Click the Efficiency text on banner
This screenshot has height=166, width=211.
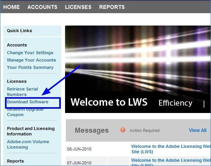click(175, 103)
